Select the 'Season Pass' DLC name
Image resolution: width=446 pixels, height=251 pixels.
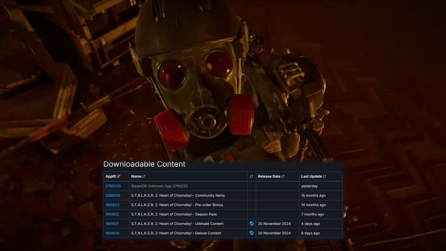[174, 214]
